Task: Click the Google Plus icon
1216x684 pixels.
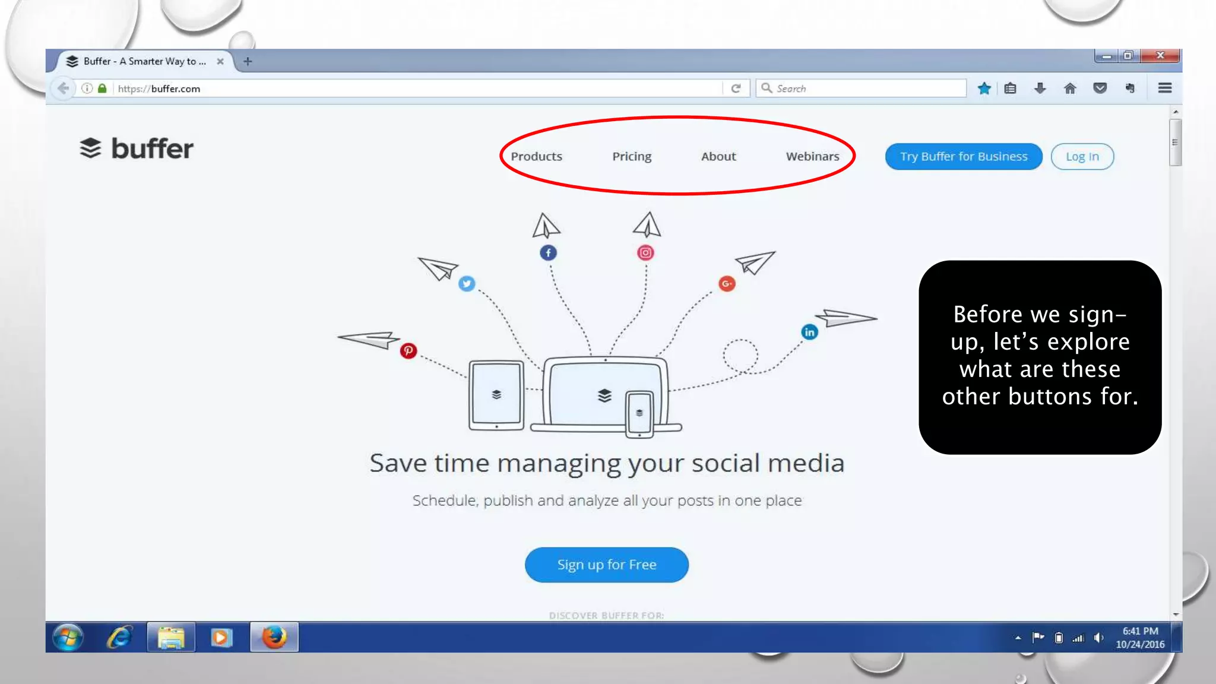Action: 727,284
